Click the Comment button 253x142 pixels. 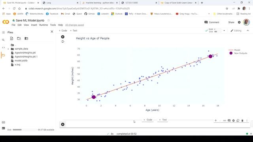pos(212,22)
